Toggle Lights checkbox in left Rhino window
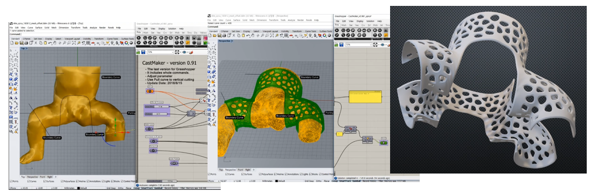The width and height of the screenshot is (589, 193). 103,181
